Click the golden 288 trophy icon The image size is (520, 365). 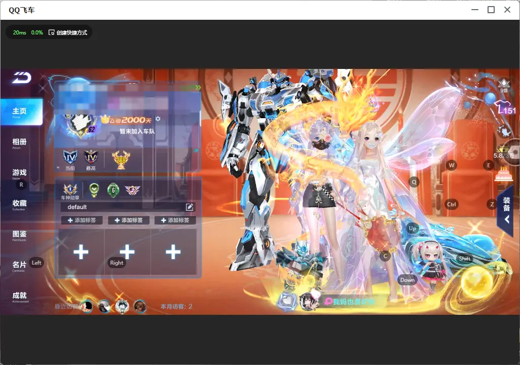(121, 160)
